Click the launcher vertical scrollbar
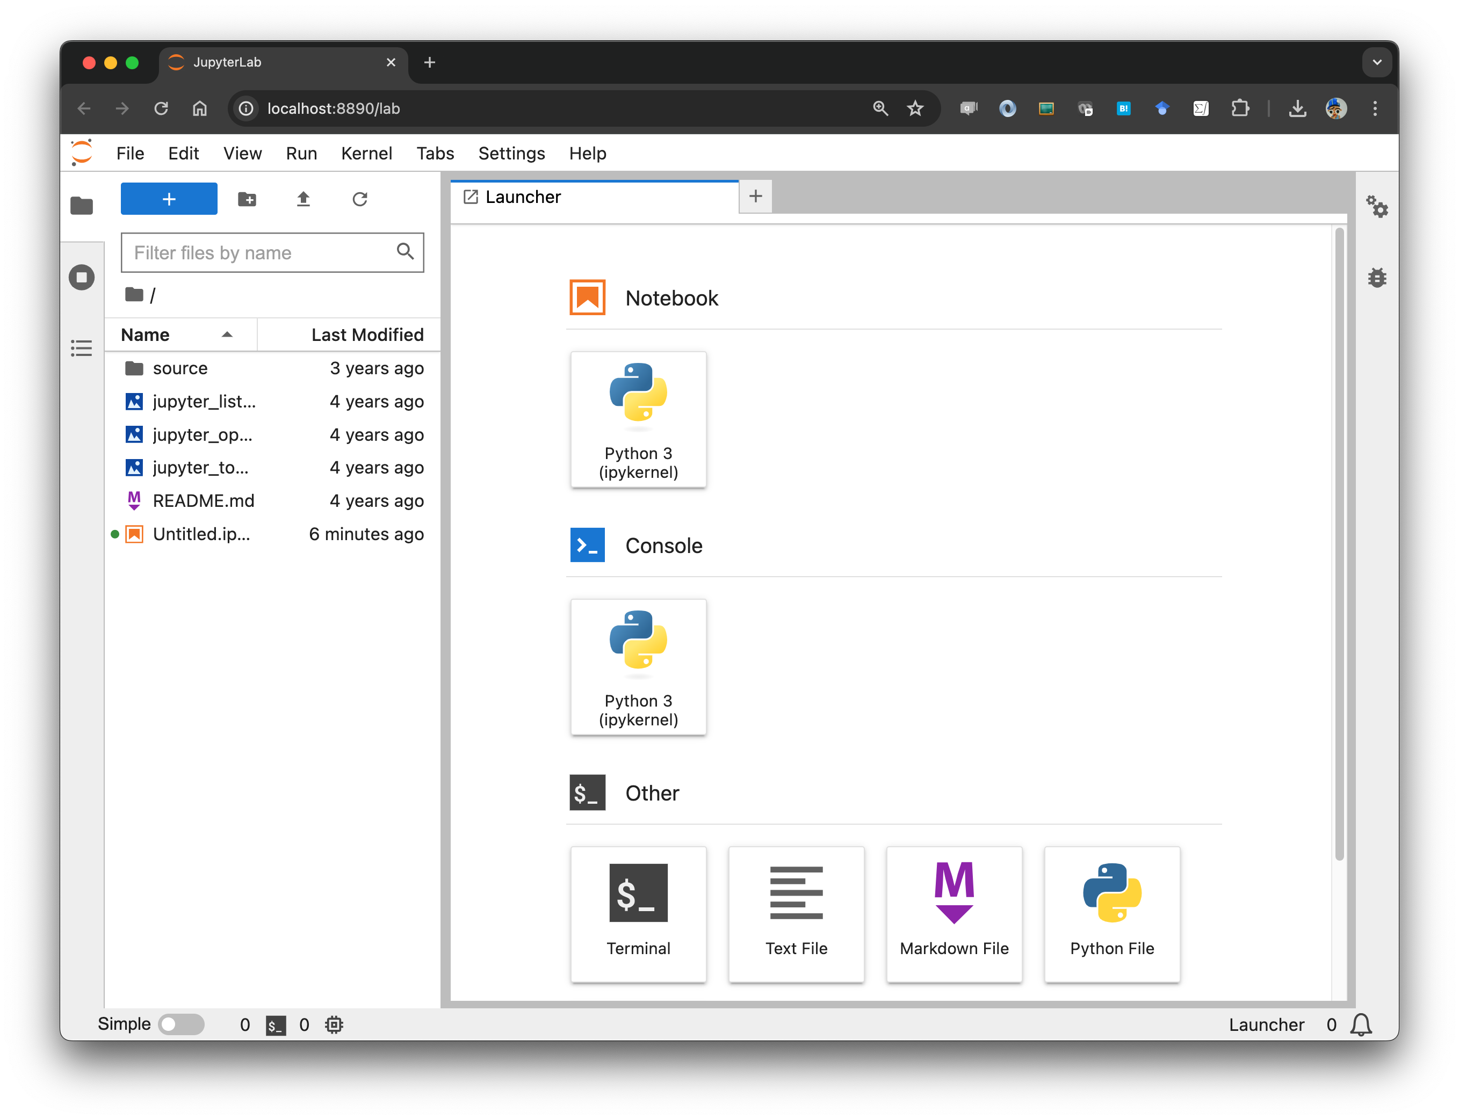Viewport: 1459px width, 1120px height. 1339,543
